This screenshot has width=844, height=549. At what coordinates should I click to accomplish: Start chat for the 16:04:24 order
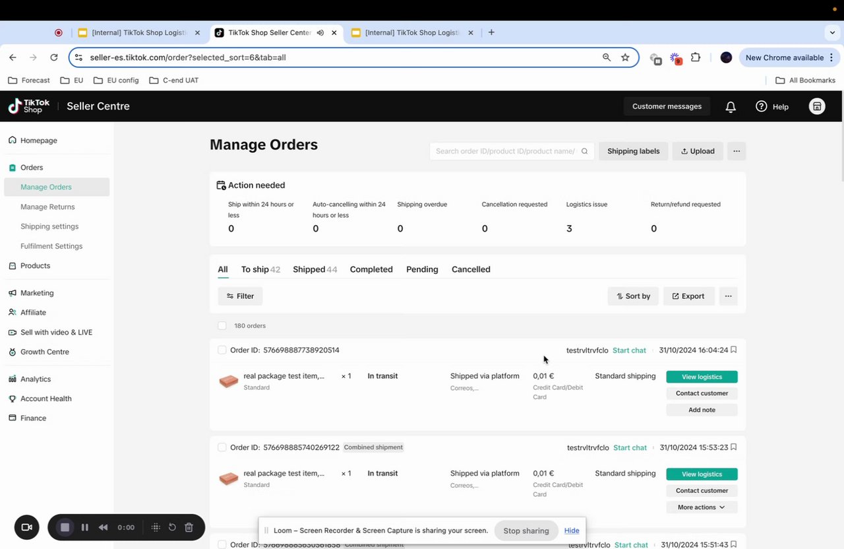point(629,350)
